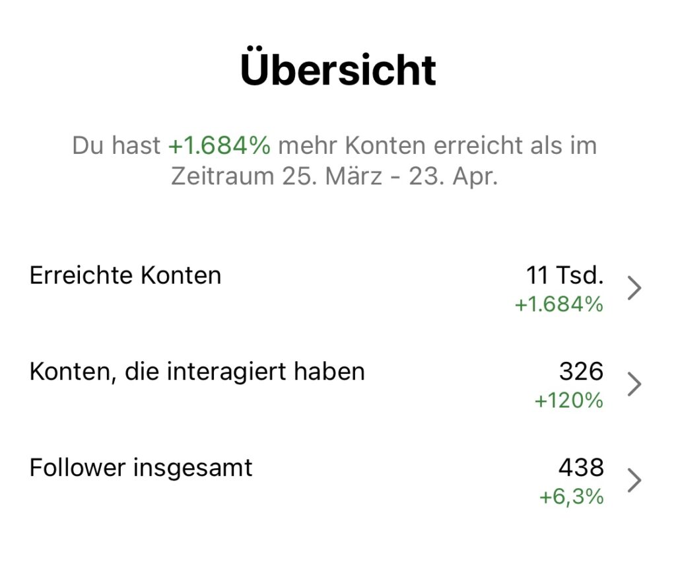The width and height of the screenshot is (676, 562).
Task: Tap the 438 total followers count
Action: point(581,468)
